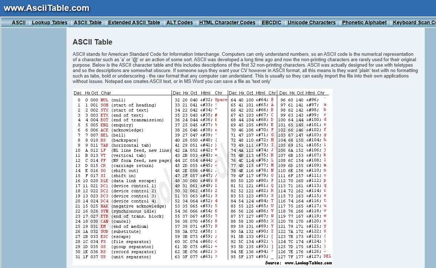The height and width of the screenshot is (268, 436).
Task: Open the Lookup Tables nav link
Action: click(x=50, y=22)
